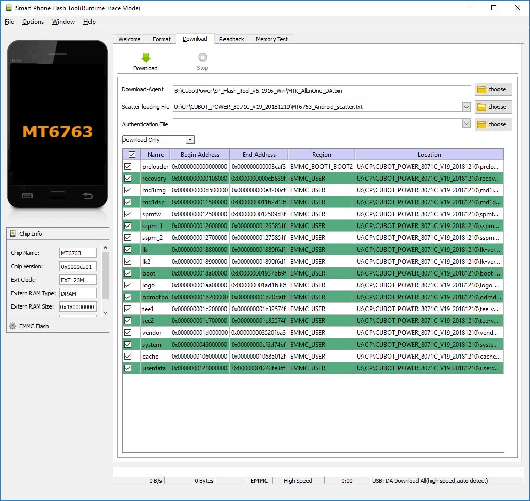Uncheck the cache partition checkbox
Screen dimensions: 530x501
(x=128, y=357)
